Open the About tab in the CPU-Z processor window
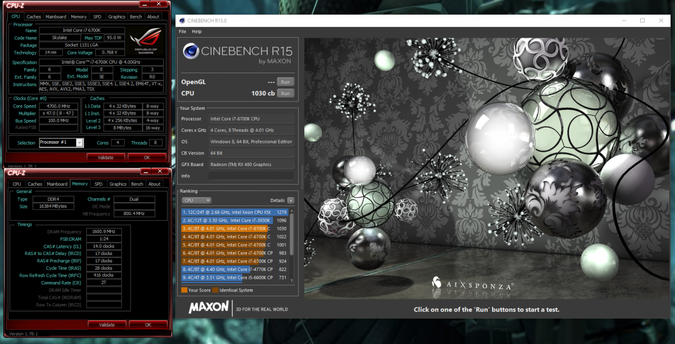Image resolution: width=675 pixels, height=344 pixels. [154, 17]
